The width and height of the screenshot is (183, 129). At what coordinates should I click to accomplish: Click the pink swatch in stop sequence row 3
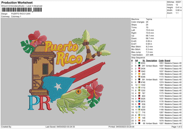click(x=139, y=68)
